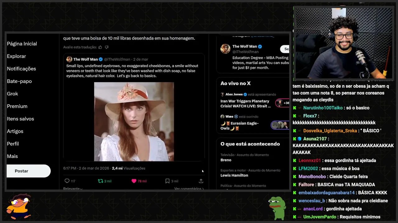
Task: Click the Pepe frog overlay sticker
Action: coord(277,208)
